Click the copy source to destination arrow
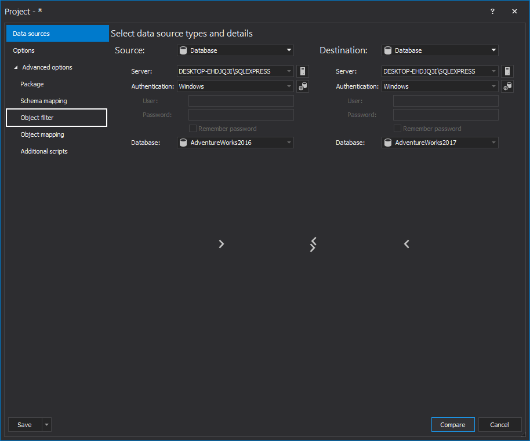This screenshot has width=530, height=441. pos(222,244)
